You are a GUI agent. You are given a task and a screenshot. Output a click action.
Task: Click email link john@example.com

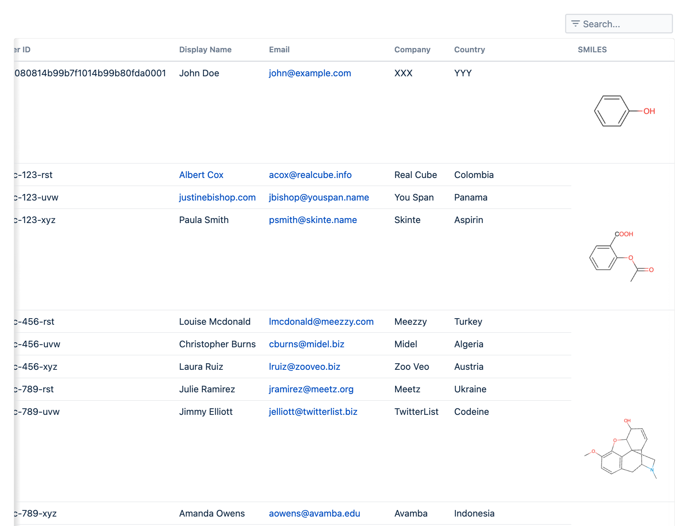(309, 73)
